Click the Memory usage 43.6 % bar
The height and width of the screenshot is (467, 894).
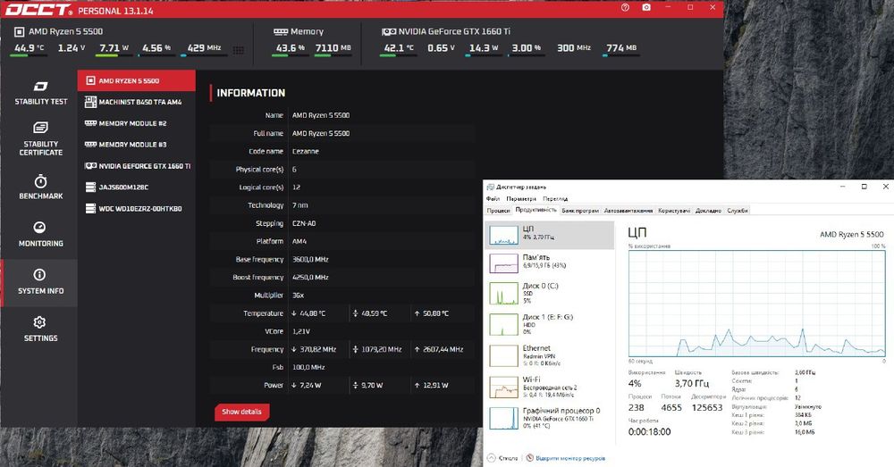(x=291, y=55)
